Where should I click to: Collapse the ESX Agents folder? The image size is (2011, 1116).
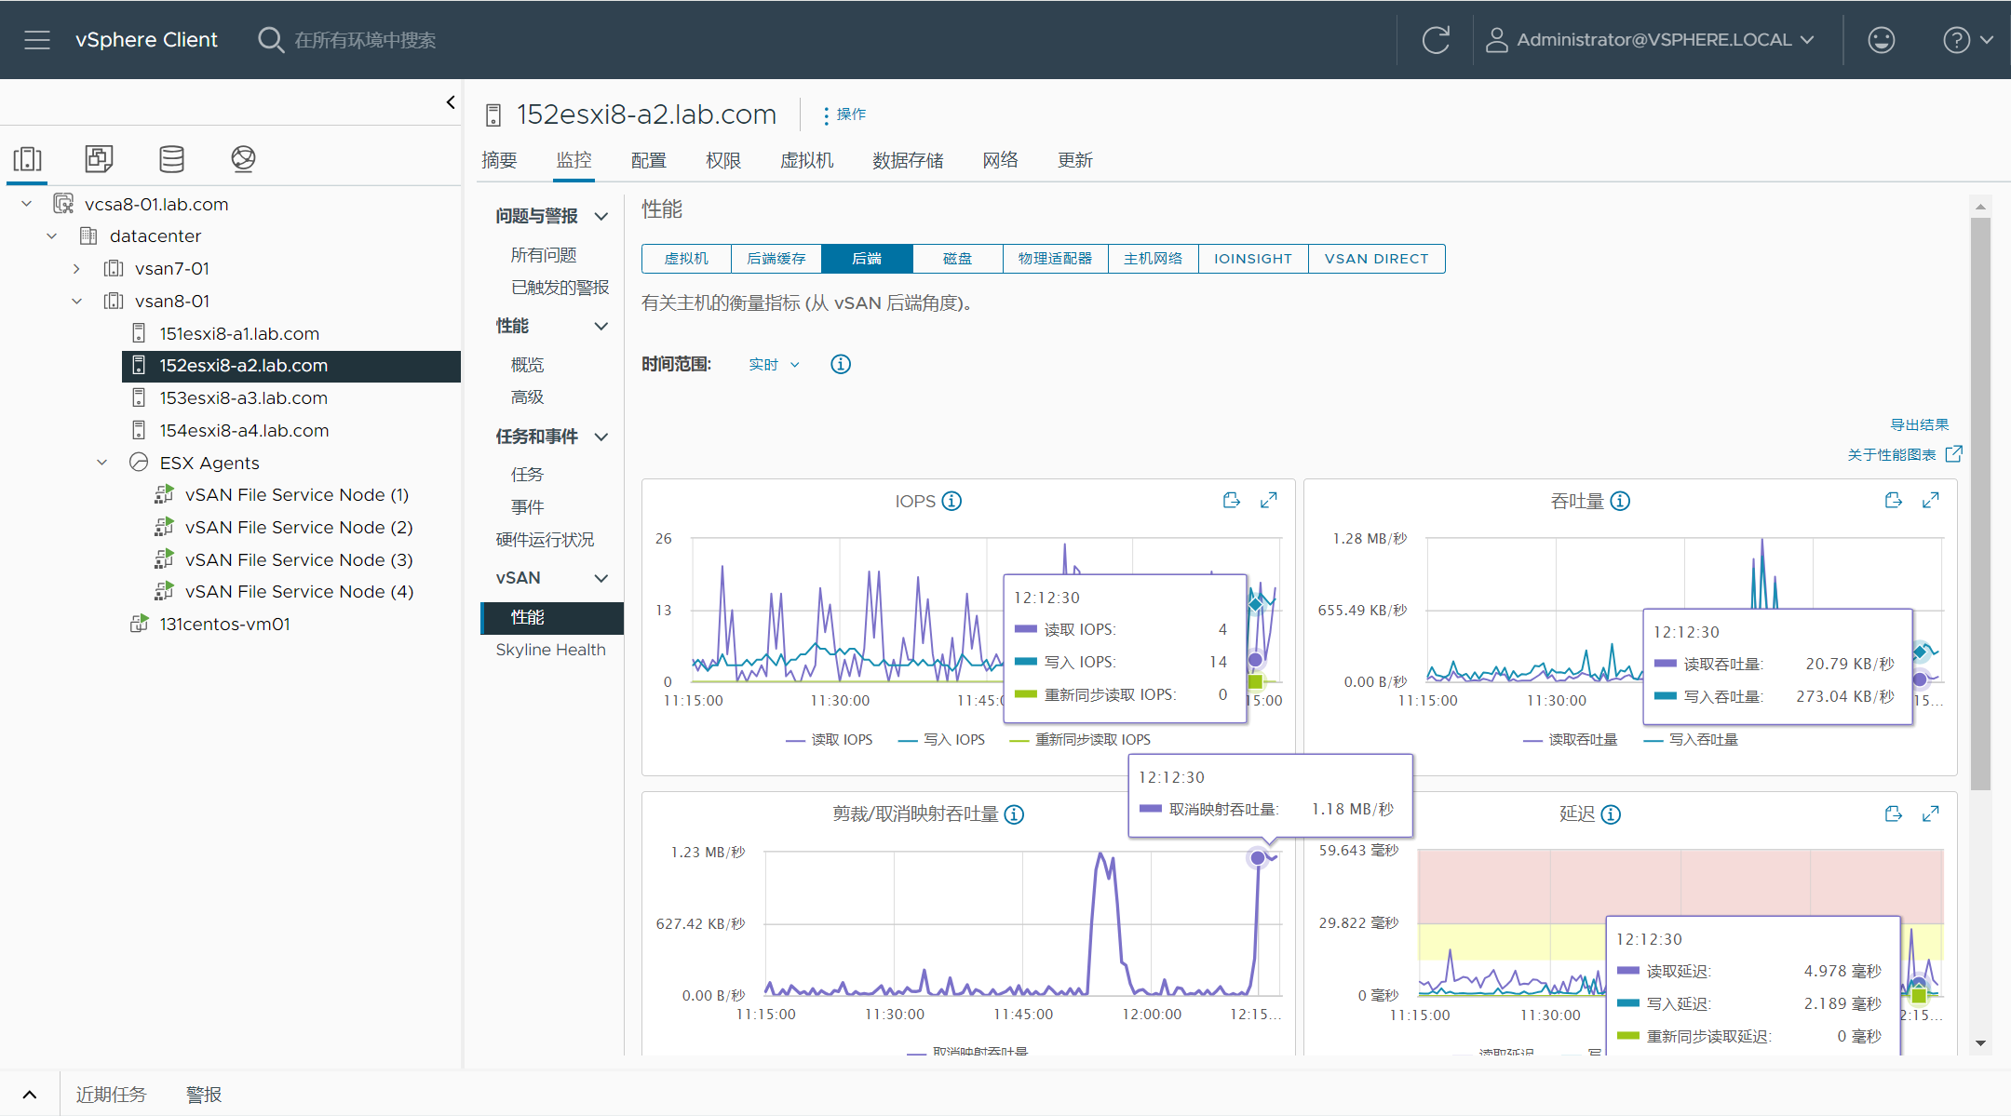(102, 463)
